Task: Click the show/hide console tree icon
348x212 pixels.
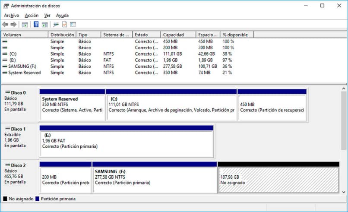Action: (25, 25)
